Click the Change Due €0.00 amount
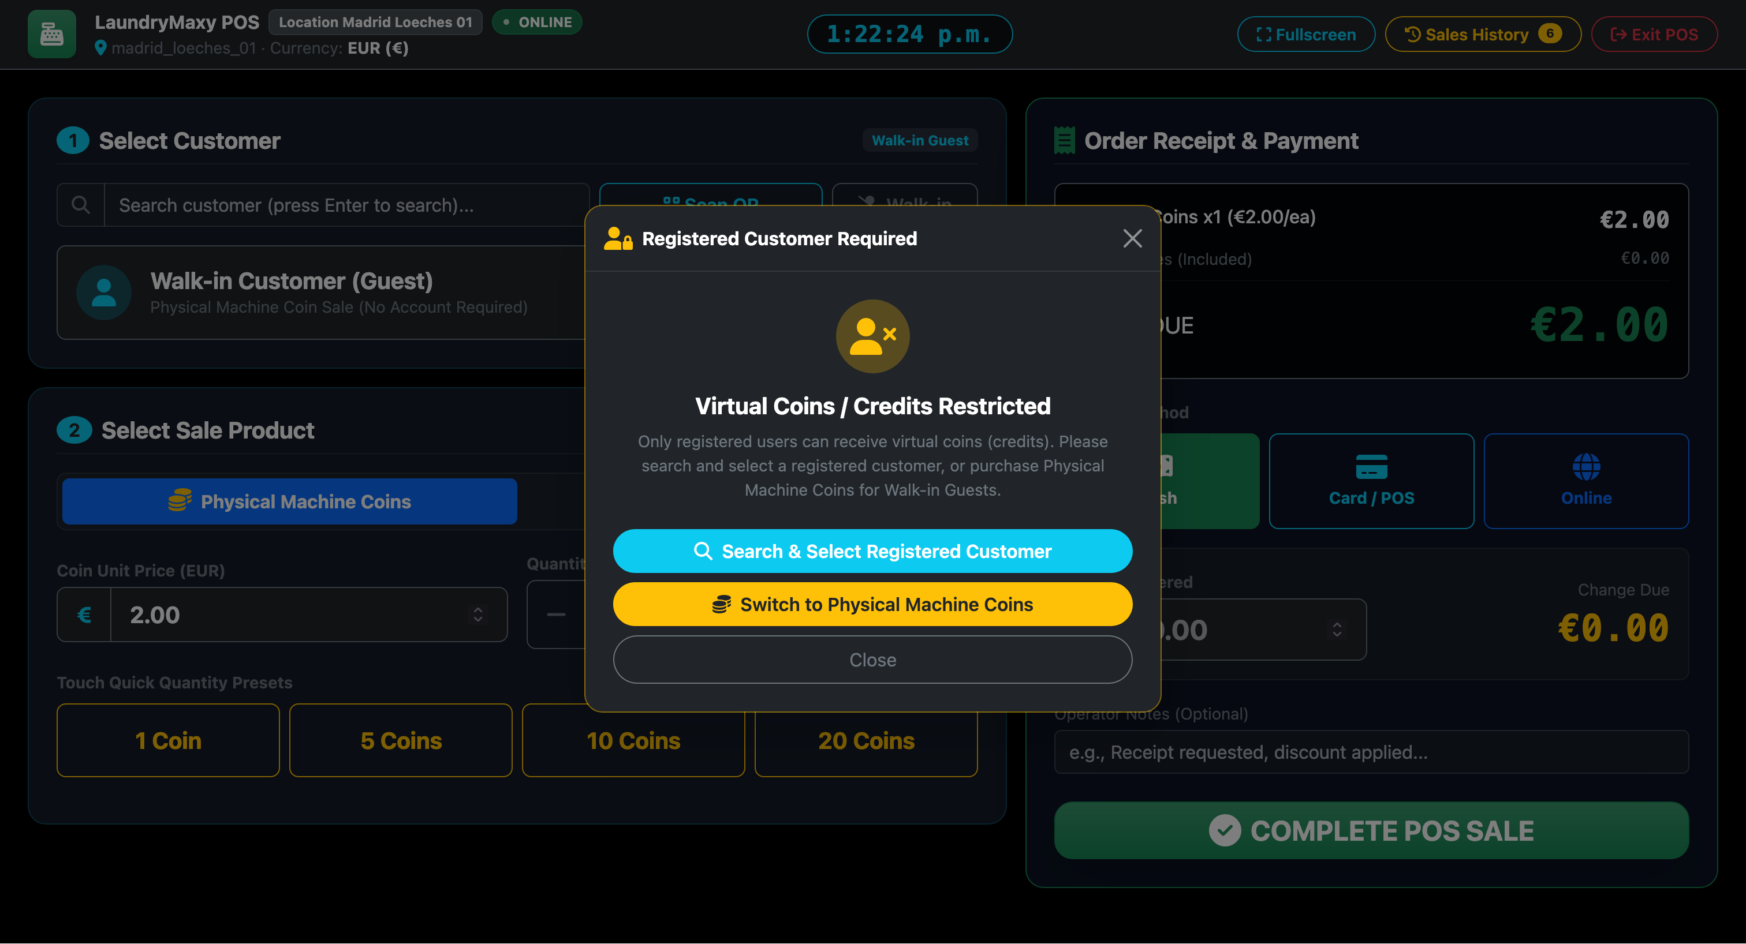The width and height of the screenshot is (1746, 944). coord(1613,628)
